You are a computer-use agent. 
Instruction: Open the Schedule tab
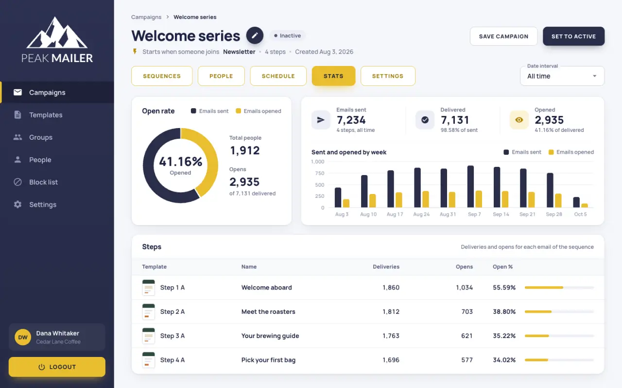coord(278,76)
